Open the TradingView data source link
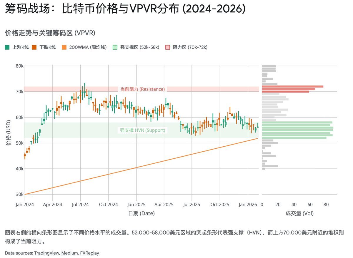The height and width of the screenshot is (258, 353). pyautogui.click(x=46, y=253)
